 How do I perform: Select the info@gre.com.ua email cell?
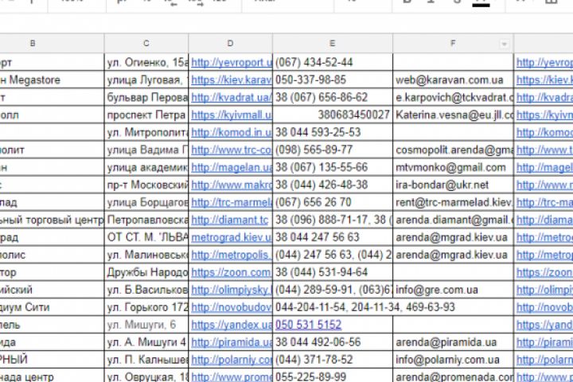click(453, 290)
